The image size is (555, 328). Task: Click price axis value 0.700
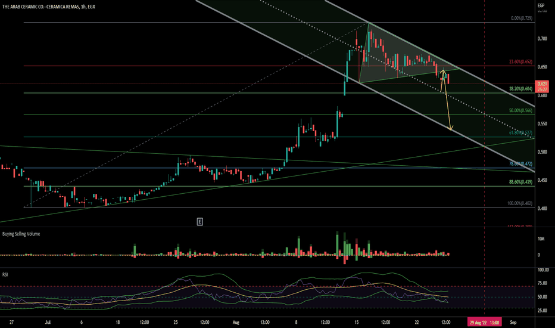[x=542, y=39]
